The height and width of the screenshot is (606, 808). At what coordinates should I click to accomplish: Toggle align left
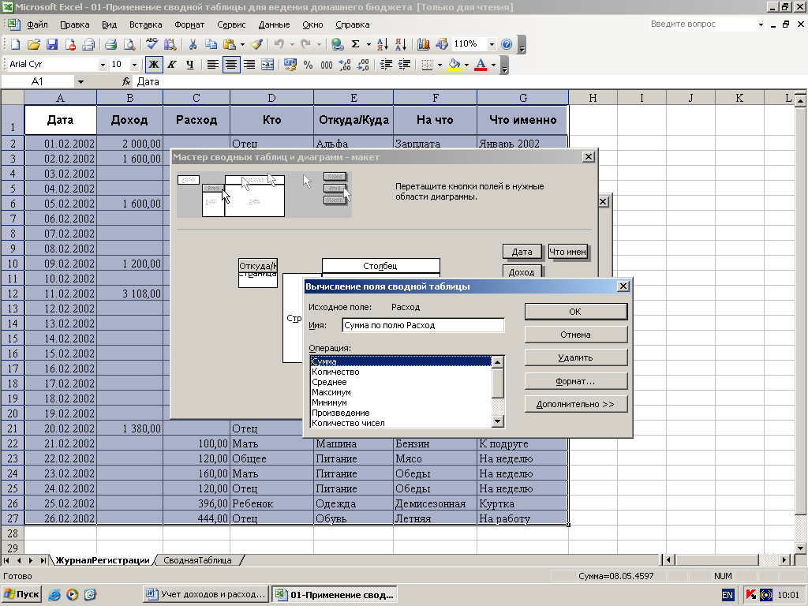212,65
